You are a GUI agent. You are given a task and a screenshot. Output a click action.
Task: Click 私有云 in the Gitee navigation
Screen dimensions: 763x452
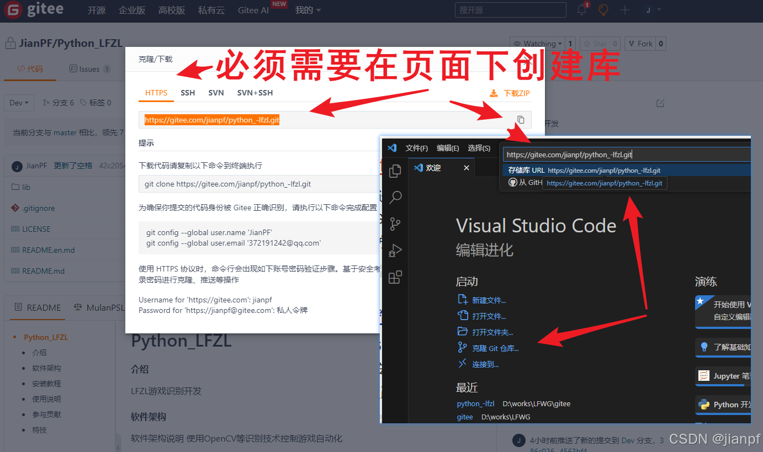pos(211,10)
